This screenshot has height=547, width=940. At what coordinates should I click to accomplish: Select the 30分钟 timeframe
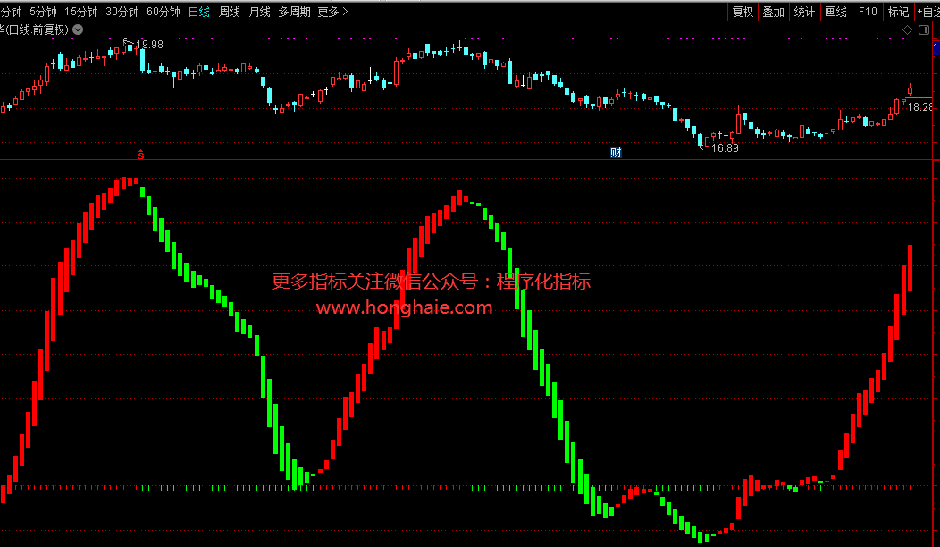122,12
